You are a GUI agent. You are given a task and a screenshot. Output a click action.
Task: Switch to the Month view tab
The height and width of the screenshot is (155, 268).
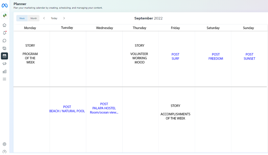click(x=34, y=18)
